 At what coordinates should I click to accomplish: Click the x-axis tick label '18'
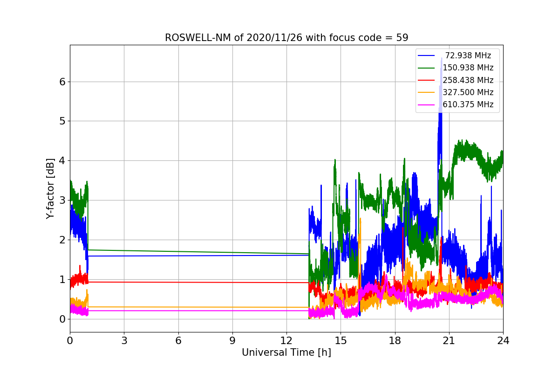(x=395, y=341)
